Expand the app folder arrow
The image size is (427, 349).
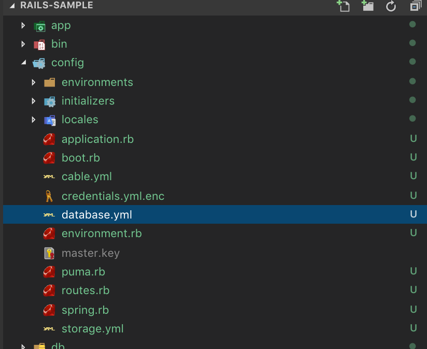pyautogui.click(x=23, y=25)
